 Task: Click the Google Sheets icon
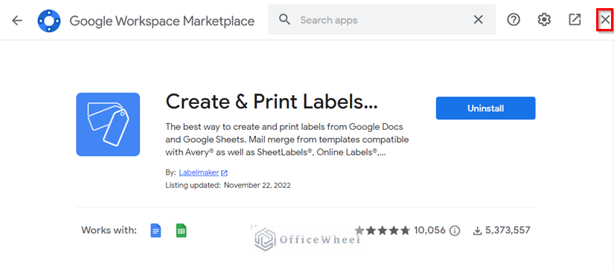tap(182, 230)
